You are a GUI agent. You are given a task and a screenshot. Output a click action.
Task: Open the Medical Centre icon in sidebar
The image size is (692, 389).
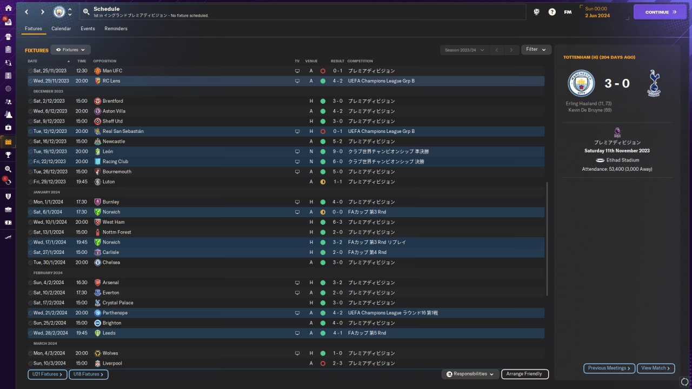pyautogui.click(x=8, y=128)
